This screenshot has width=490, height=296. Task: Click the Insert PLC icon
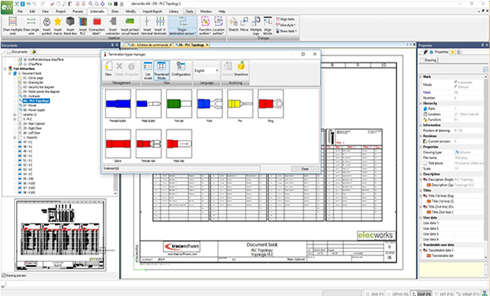point(83,25)
